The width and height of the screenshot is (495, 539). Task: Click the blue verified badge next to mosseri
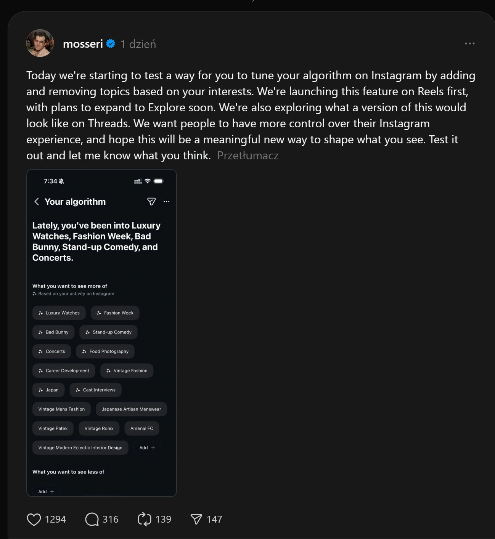(111, 44)
